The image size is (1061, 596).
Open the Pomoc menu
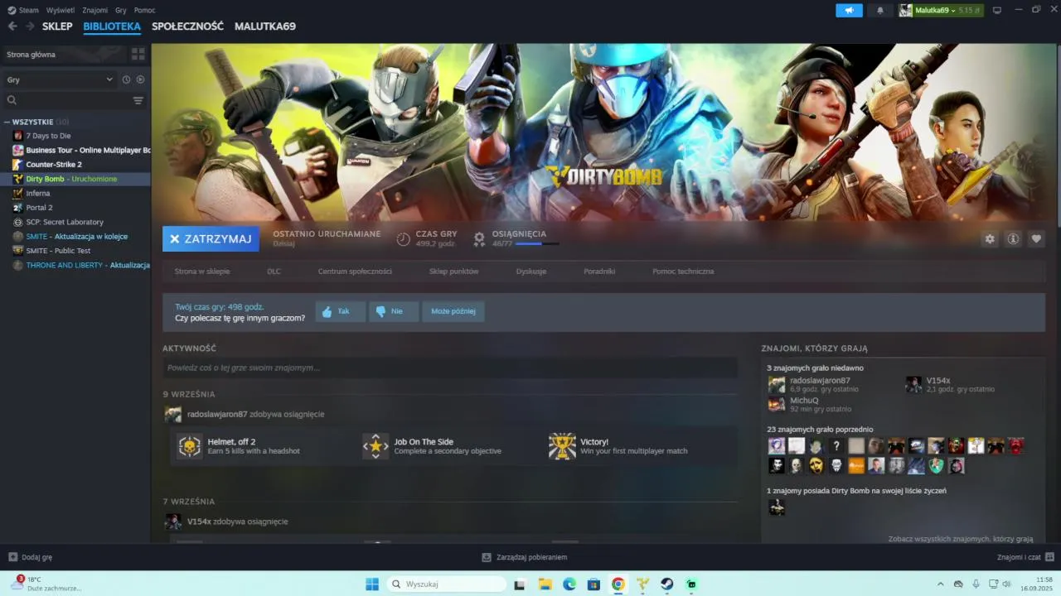[x=144, y=10]
